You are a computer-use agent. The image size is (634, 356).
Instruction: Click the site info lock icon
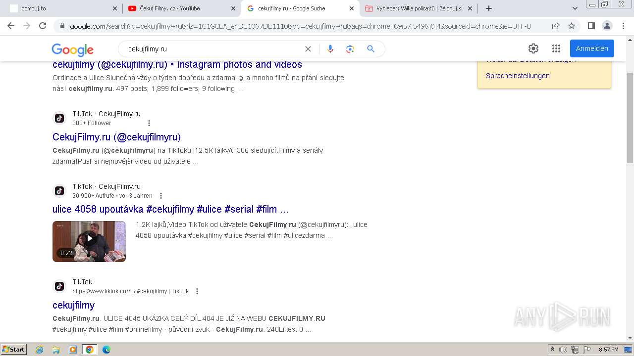pos(62,26)
